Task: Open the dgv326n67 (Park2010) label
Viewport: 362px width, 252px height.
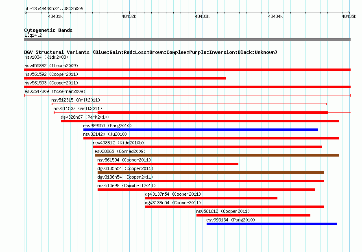Action: (x=85, y=117)
